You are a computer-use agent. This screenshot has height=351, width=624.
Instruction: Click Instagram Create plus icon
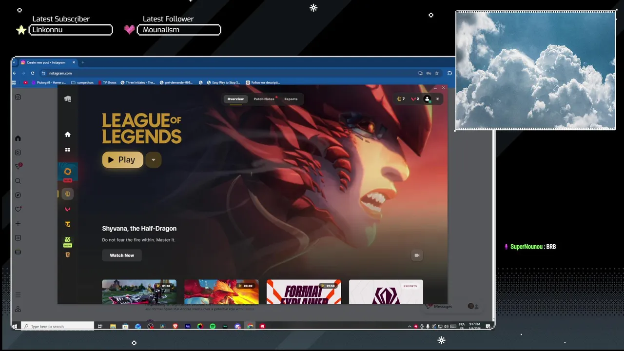18,224
